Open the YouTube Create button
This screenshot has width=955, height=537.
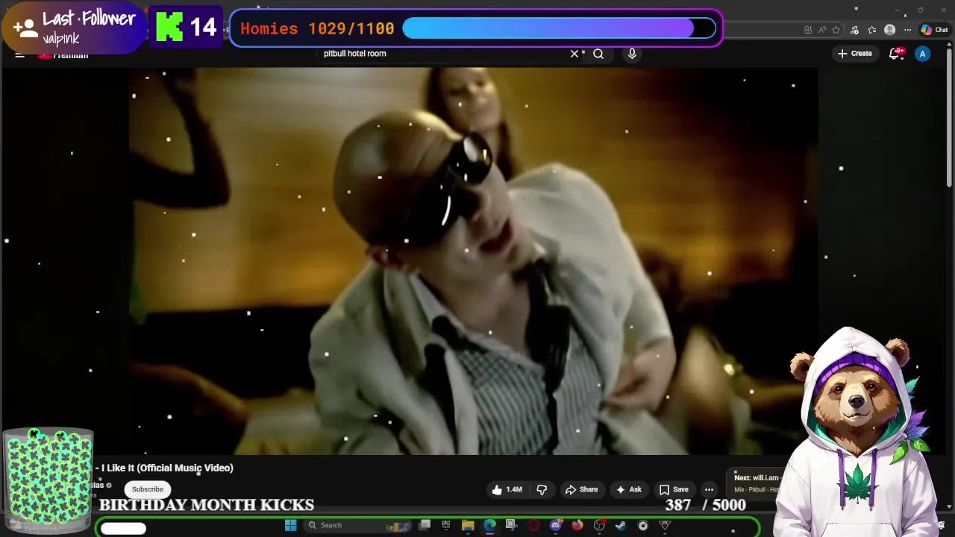[855, 54]
